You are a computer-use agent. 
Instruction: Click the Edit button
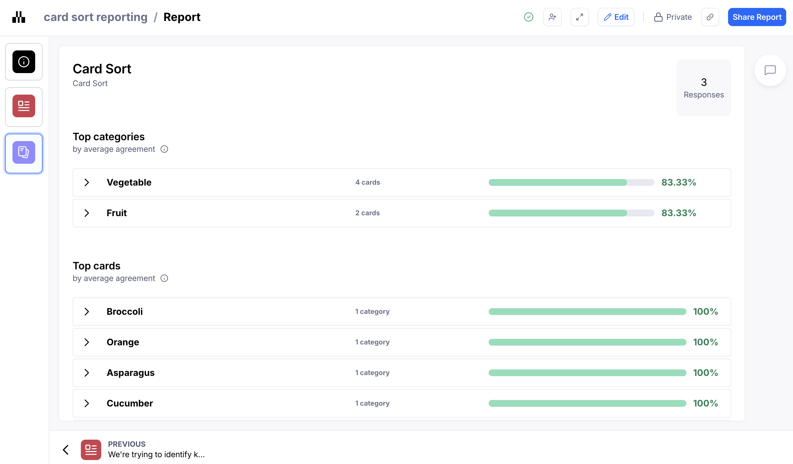pyautogui.click(x=615, y=17)
